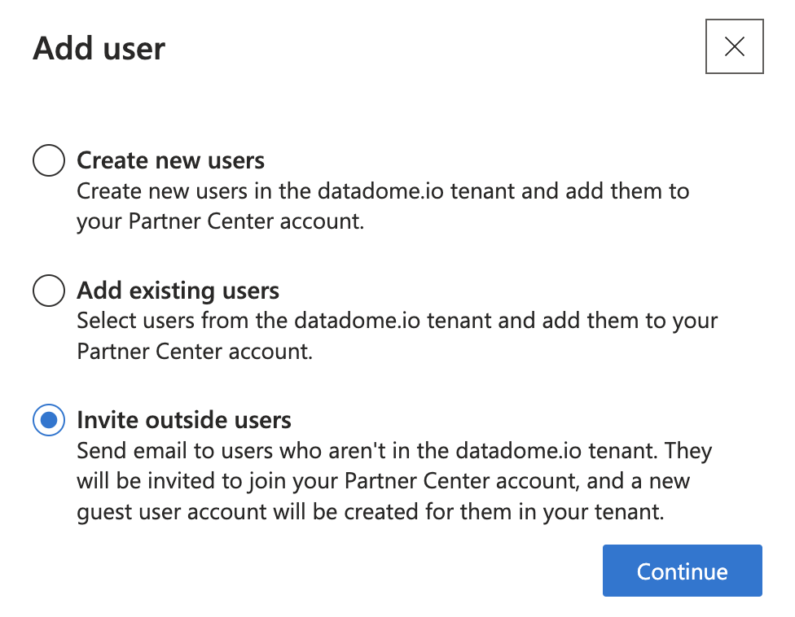Click description 'Create new users in the datadome.io tenant'
Image resolution: width=795 pixels, height=617 pixels.
coord(296,191)
